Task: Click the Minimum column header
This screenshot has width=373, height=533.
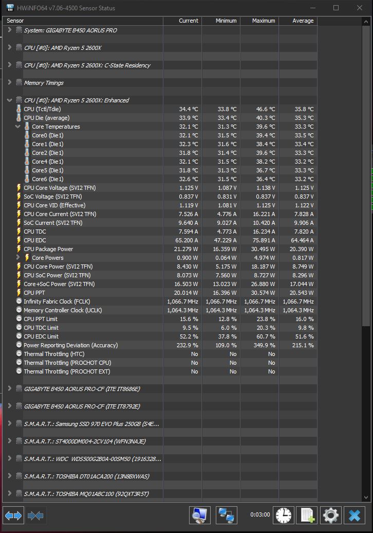Action: coord(221,21)
